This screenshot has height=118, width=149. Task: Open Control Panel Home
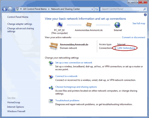18,17
